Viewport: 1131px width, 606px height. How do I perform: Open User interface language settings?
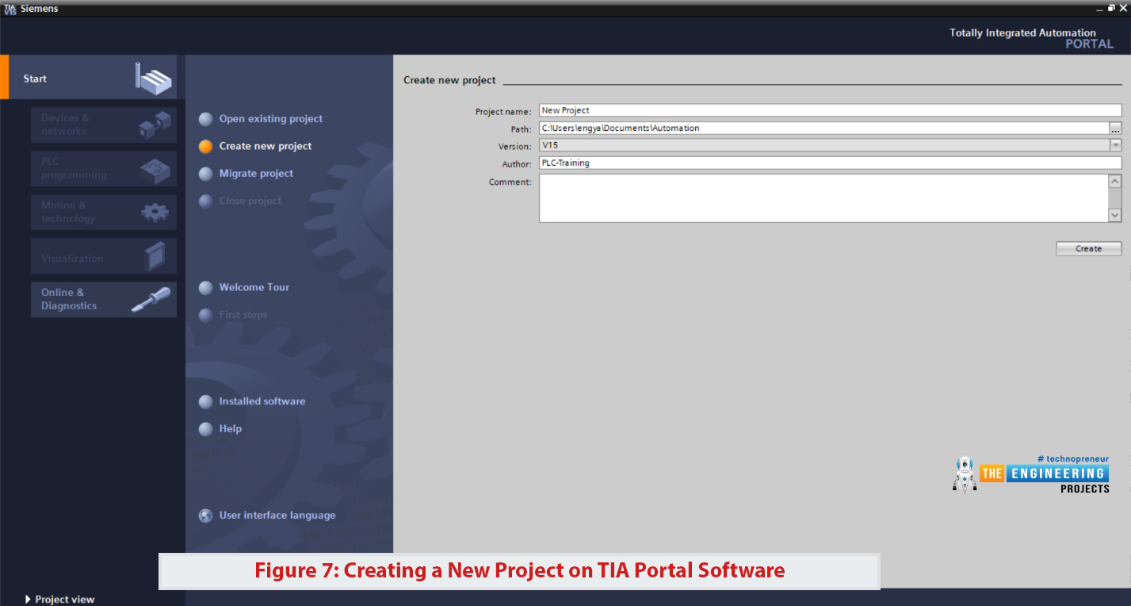[277, 516]
